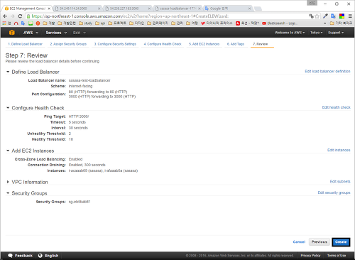Screen dimensions: 355x260
Task: Open the red heart bookmark
Action: click(217, 23)
